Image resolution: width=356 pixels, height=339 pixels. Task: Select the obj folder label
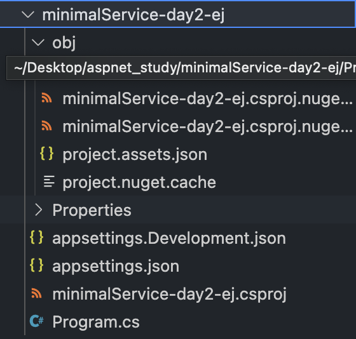point(64,43)
